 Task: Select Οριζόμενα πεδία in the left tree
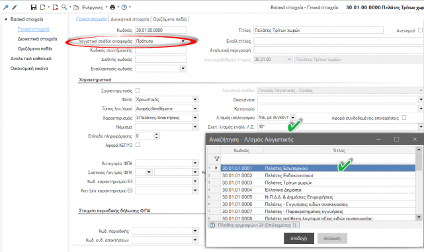(x=35, y=49)
